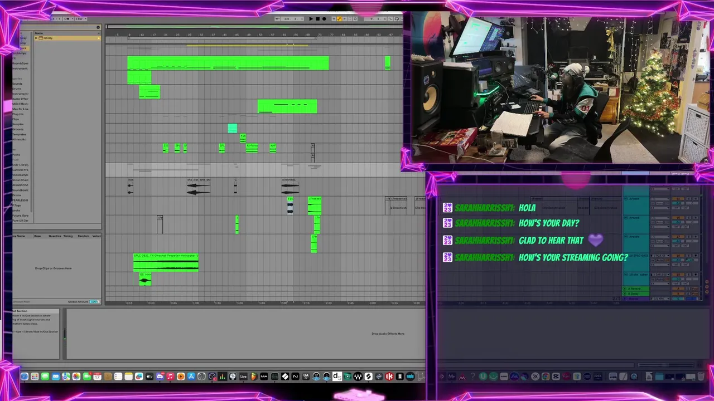Open the red IK Multimedia Dock icon
714x401 pixels.
[389, 376]
